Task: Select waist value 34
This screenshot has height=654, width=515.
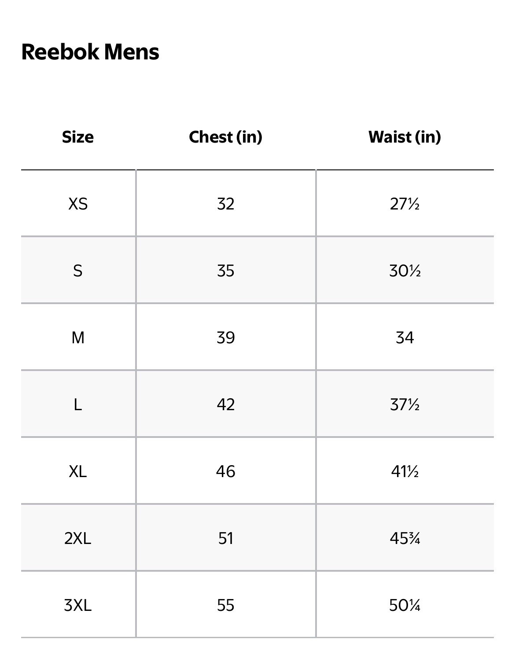Action: (x=405, y=338)
